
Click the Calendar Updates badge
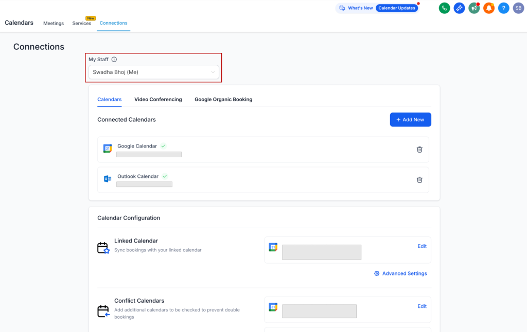click(x=397, y=8)
